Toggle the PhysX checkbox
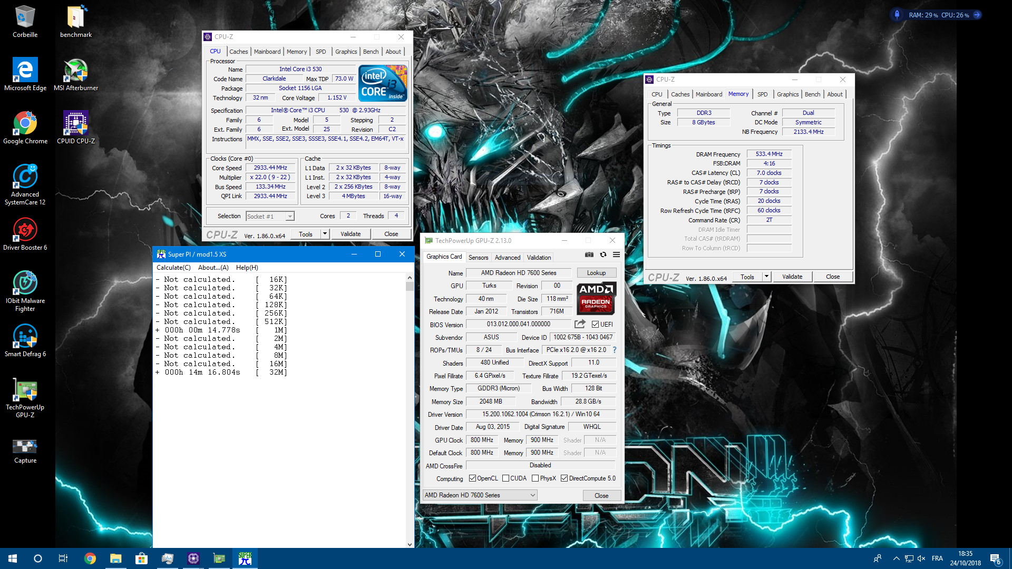The image size is (1012, 569). click(x=535, y=478)
